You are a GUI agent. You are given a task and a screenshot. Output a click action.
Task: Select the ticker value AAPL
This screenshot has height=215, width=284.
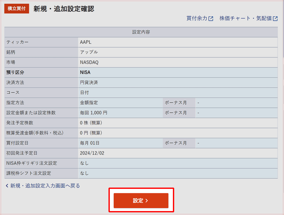(x=86, y=42)
